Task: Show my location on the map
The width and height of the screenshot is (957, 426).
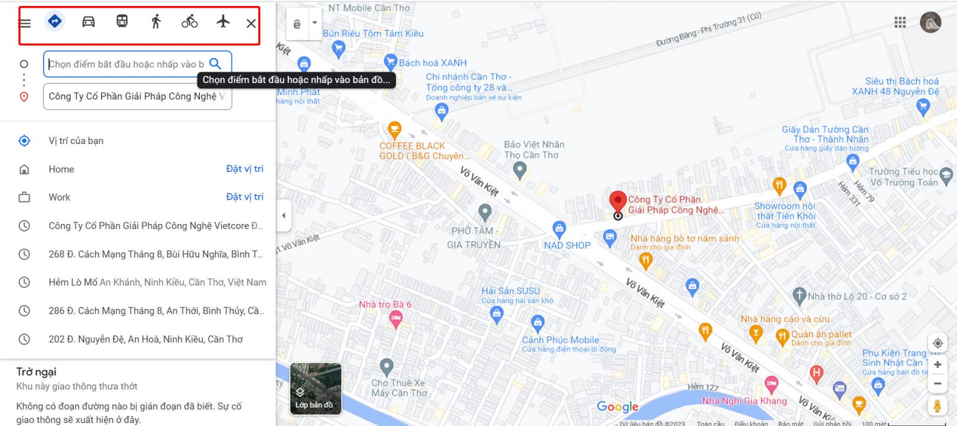Action: 937,343
